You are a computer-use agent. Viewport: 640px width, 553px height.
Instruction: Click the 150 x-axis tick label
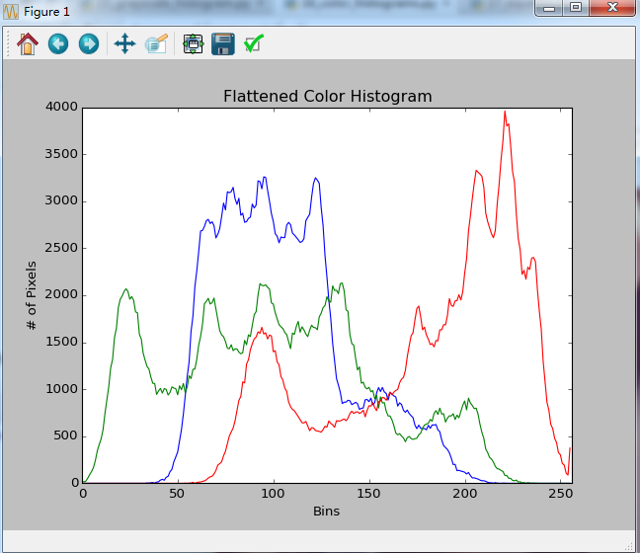(x=368, y=494)
